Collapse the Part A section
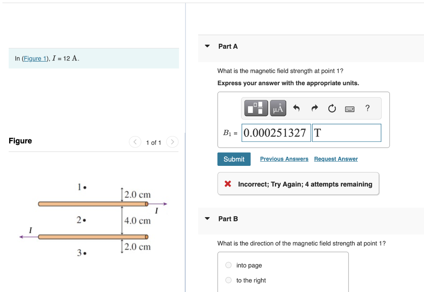The height and width of the screenshot is (292, 424). [207, 46]
